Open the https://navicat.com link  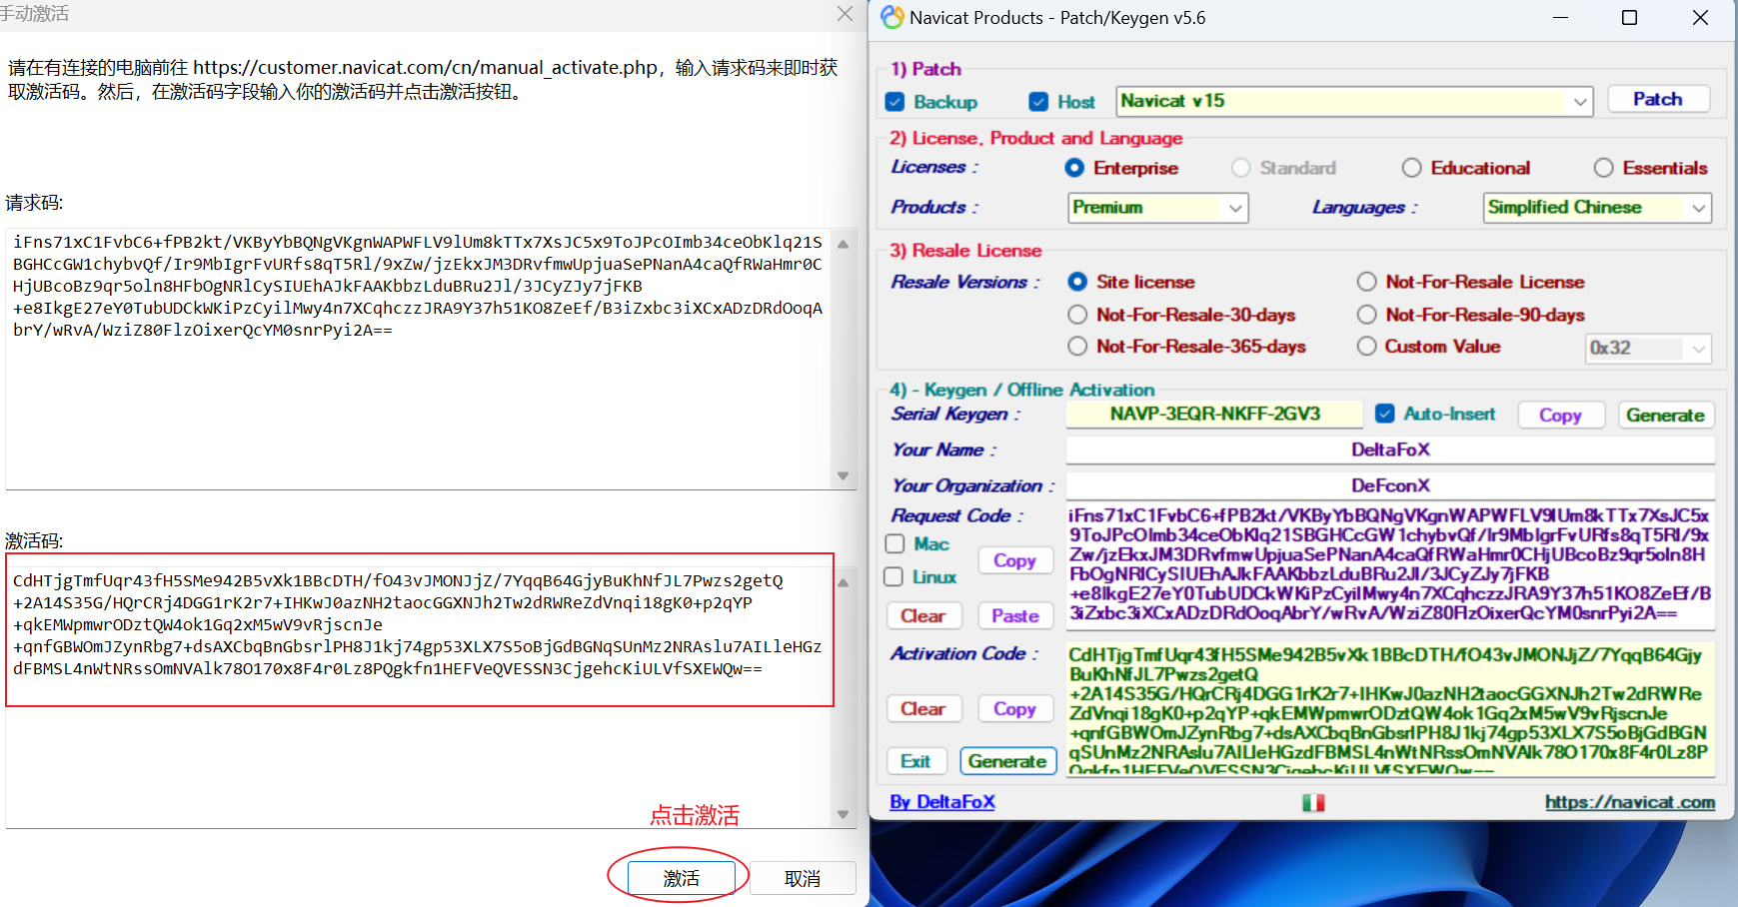pyautogui.click(x=1630, y=802)
